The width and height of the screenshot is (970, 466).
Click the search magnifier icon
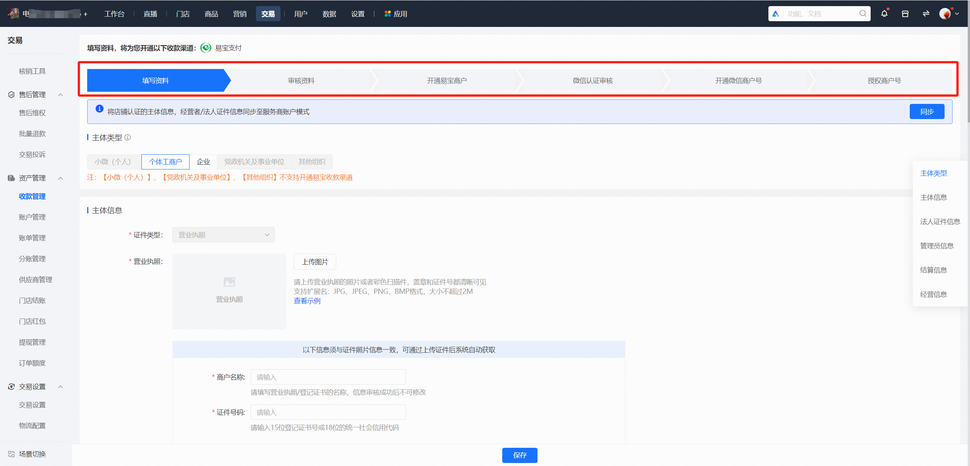(863, 14)
